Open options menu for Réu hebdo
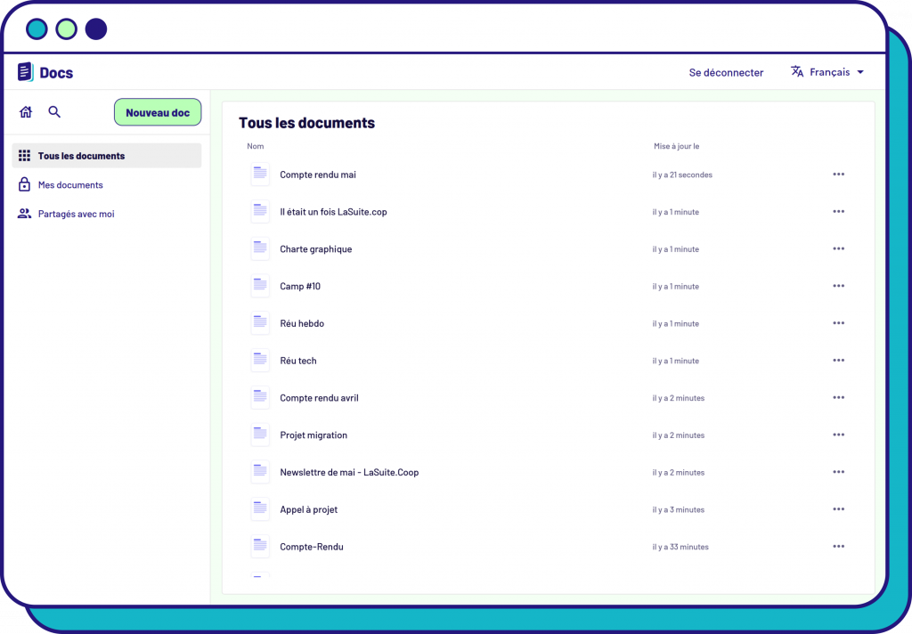 (838, 323)
